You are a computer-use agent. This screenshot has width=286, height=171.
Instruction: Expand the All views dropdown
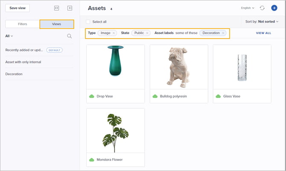(x=9, y=36)
